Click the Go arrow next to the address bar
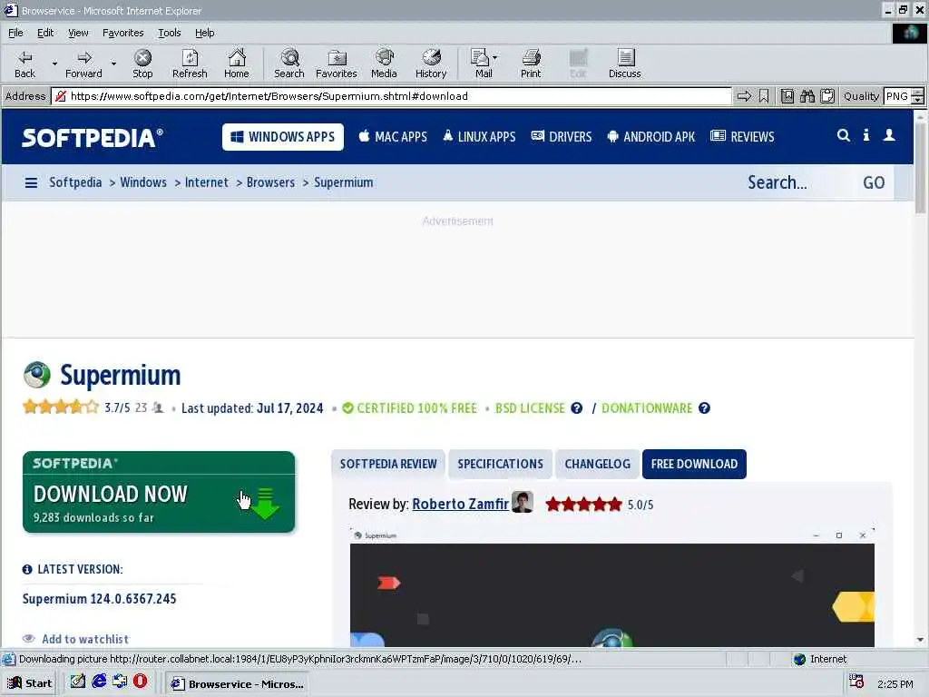 click(x=744, y=96)
